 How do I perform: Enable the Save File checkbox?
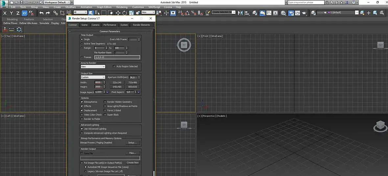tap(82, 153)
